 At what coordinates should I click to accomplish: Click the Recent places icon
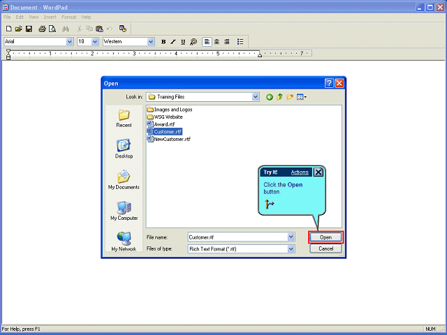[124, 119]
